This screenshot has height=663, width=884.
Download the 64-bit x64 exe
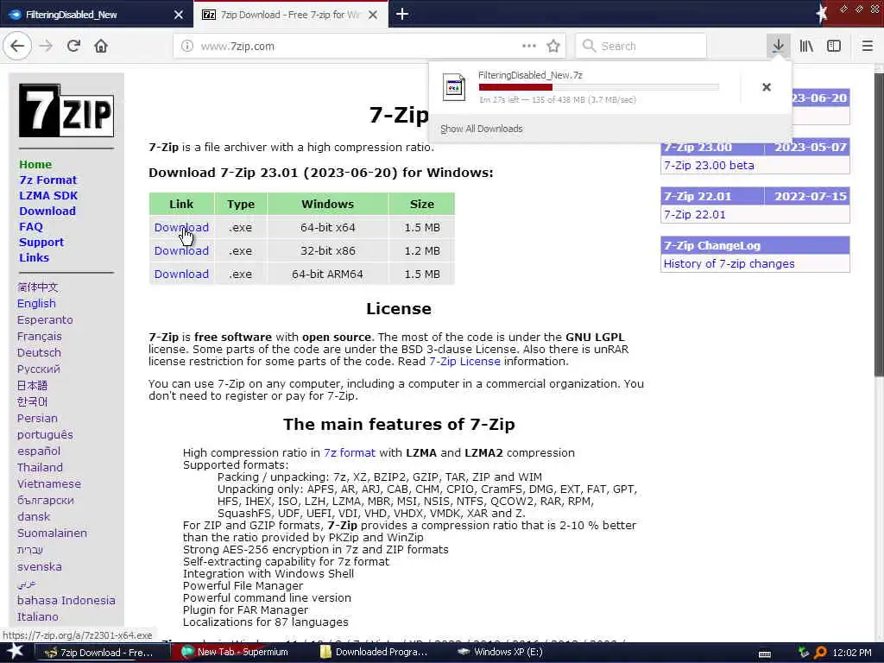pyautogui.click(x=181, y=227)
